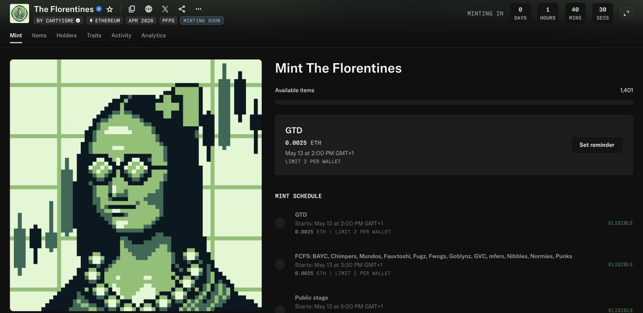The height and width of the screenshot is (313, 643).
Task: Click ELIGIBLE label for FCFS stage
Action: [620, 264]
